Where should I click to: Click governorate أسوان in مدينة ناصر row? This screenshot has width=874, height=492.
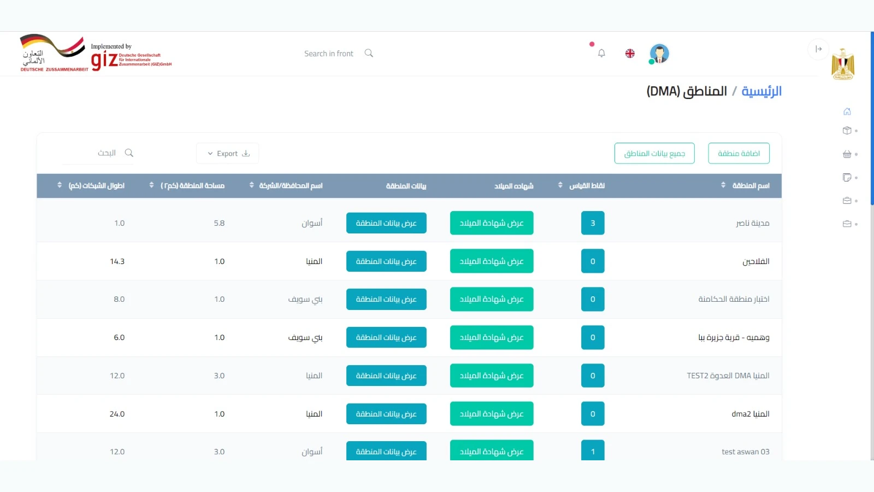pyautogui.click(x=312, y=223)
